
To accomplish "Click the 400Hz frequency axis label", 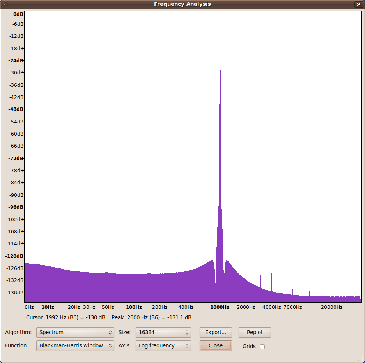I will [186, 307].
